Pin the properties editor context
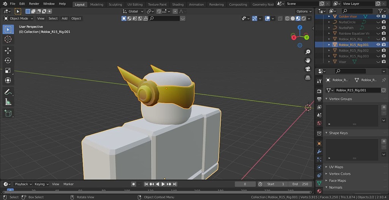The width and height of the screenshot is (389, 200). [x=384, y=80]
